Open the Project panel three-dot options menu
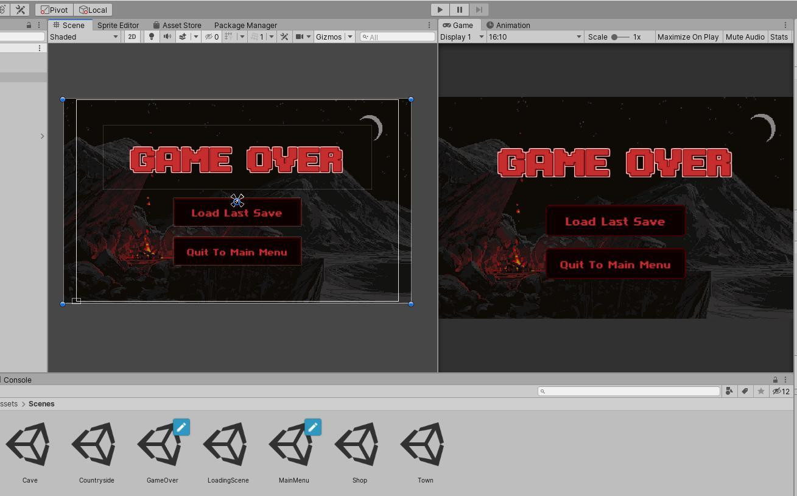Screen dimensions: 797x496 [785, 380]
